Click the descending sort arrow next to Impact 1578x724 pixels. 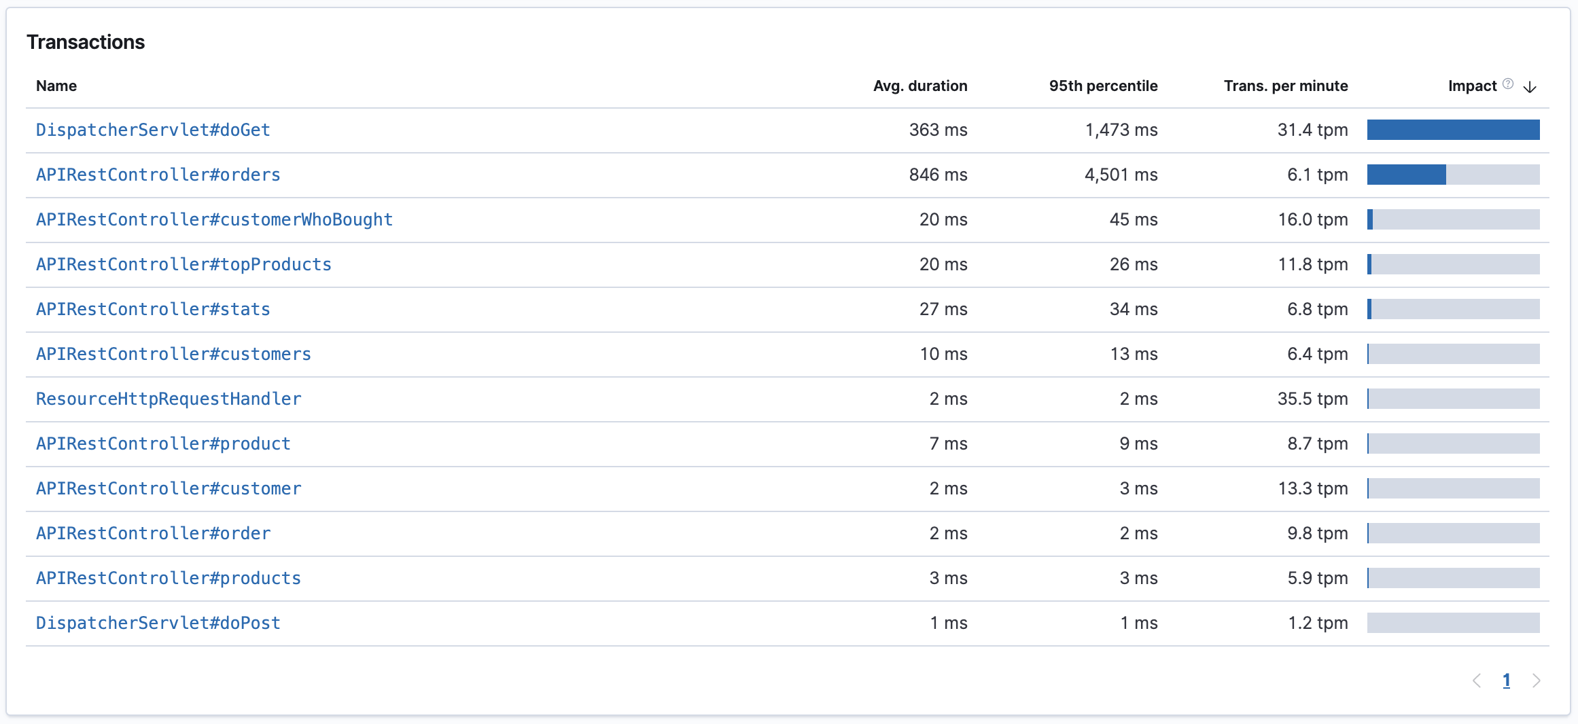(1530, 87)
